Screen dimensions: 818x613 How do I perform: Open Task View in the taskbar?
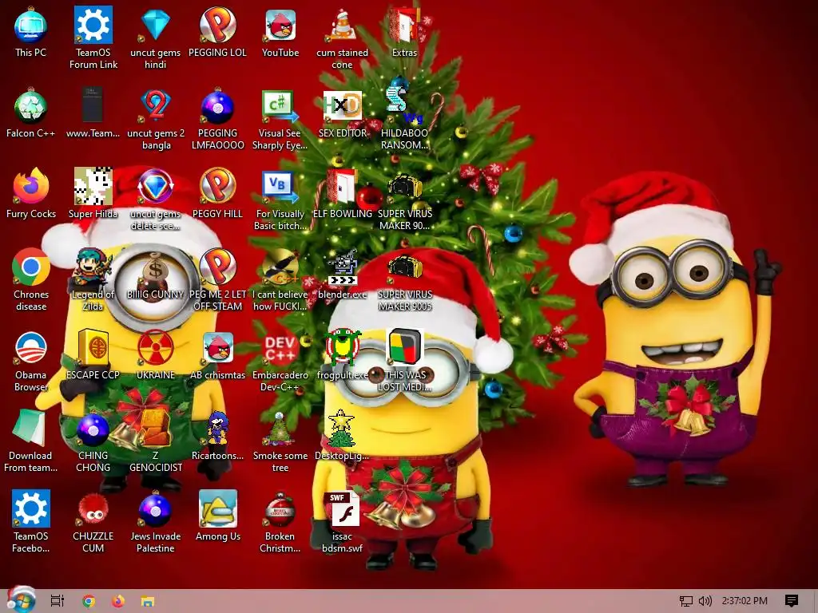coord(58,601)
